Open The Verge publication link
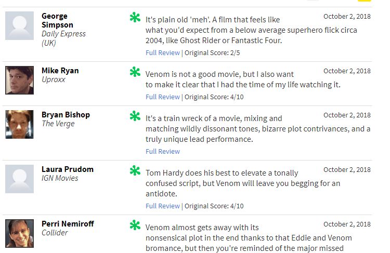 [58, 124]
